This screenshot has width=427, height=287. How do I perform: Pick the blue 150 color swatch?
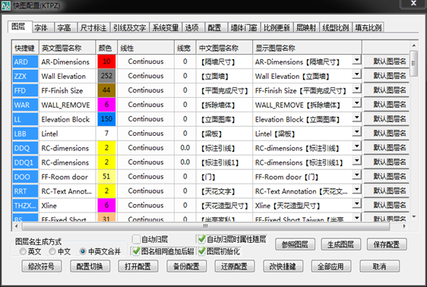click(x=106, y=119)
